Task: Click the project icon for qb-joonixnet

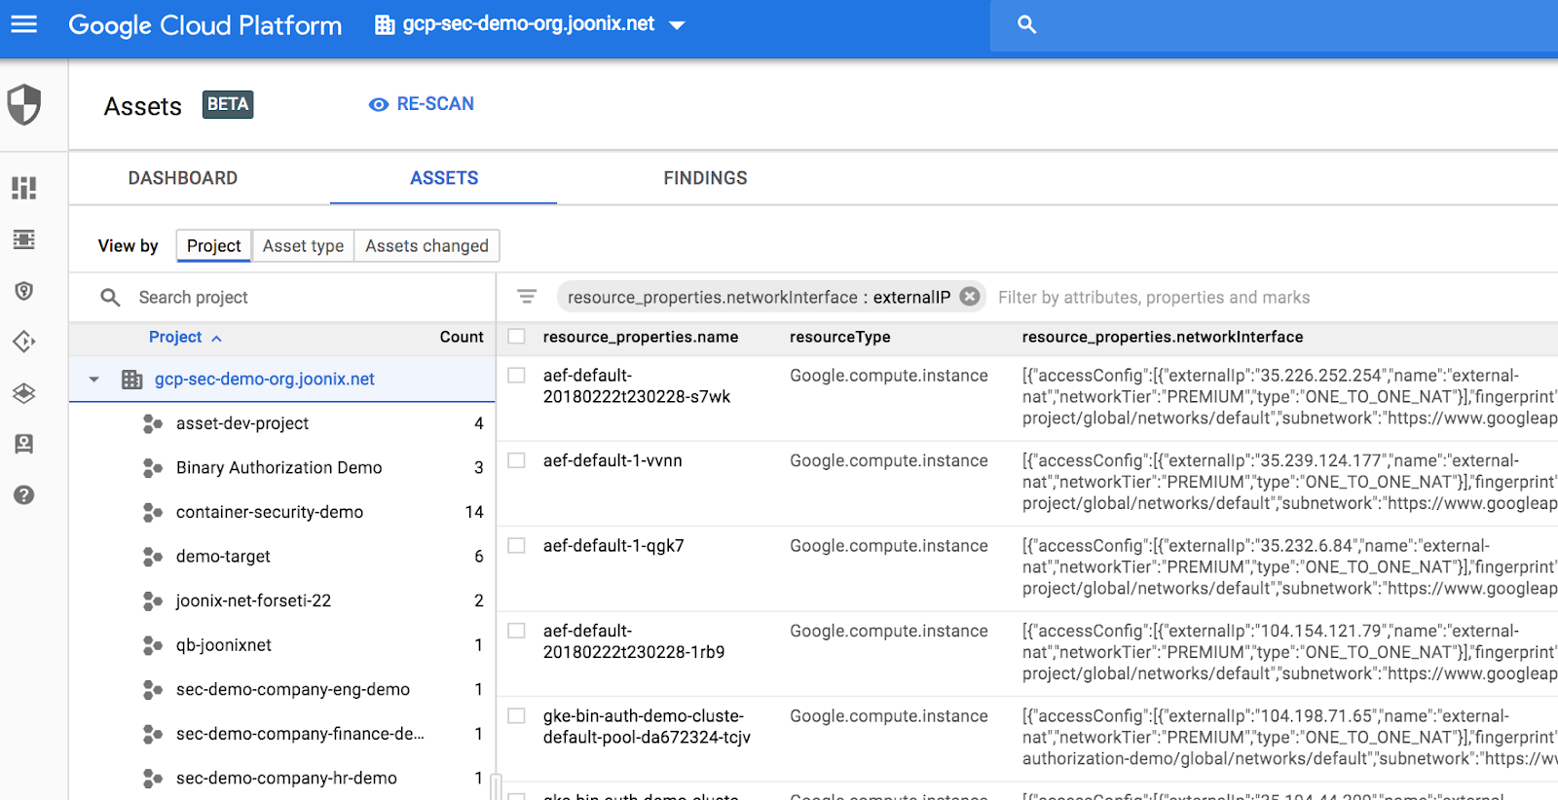Action: [152, 645]
